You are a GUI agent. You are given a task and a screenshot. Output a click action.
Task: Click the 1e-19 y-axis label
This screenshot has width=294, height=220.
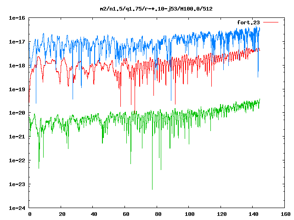tap(17, 89)
